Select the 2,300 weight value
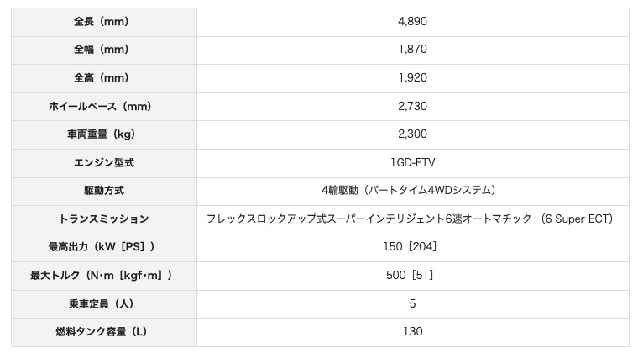This screenshot has height=353, width=638. pyautogui.click(x=412, y=134)
